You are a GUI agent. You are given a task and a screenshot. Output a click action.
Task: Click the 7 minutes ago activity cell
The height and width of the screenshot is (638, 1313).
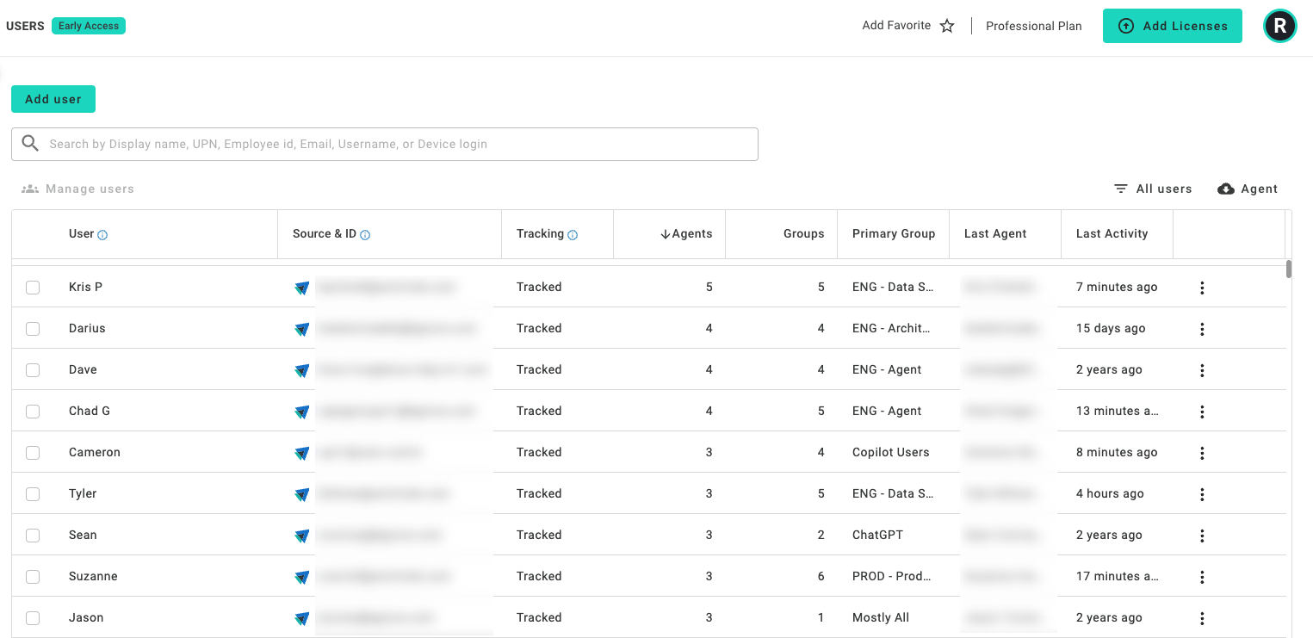pos(1117,287)
